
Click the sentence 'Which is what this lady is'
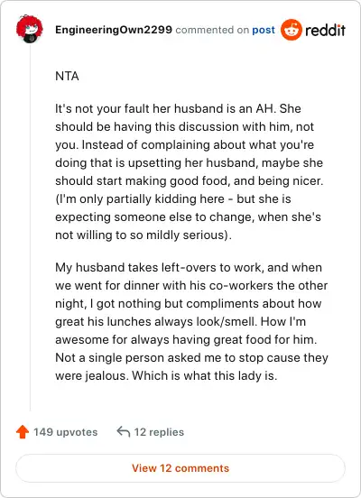[x=205, y=375]
